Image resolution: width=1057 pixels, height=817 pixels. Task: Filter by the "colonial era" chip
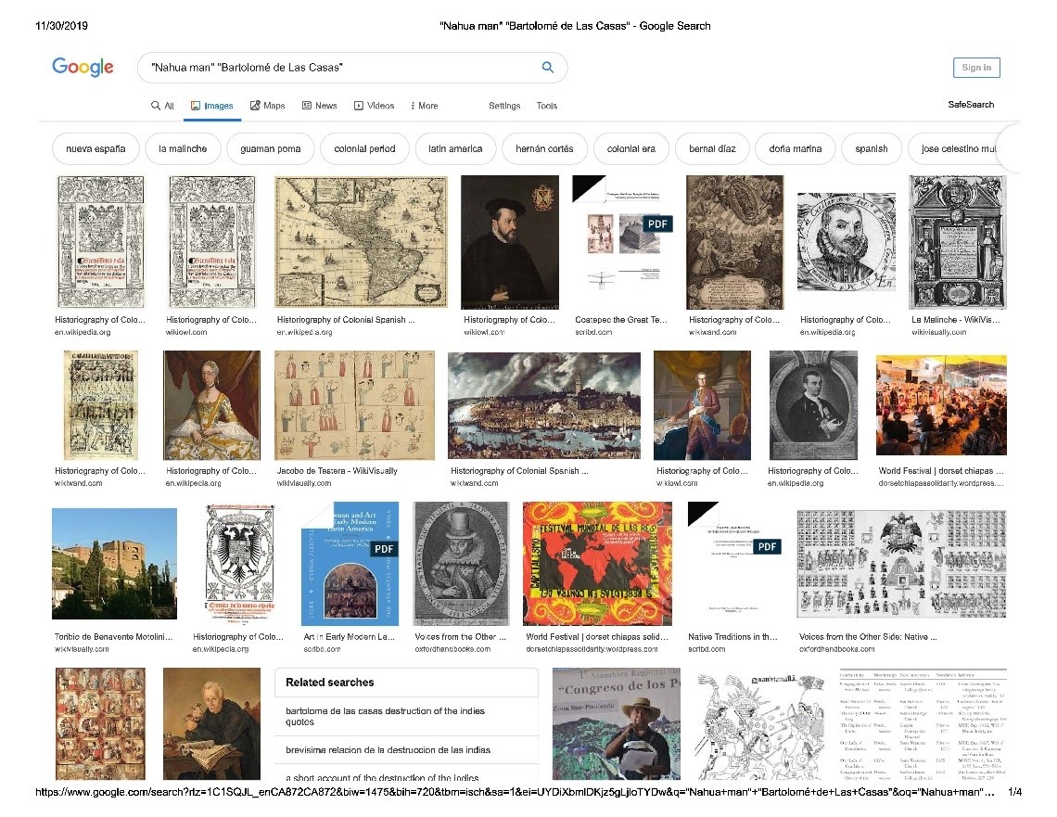point(631,149)
